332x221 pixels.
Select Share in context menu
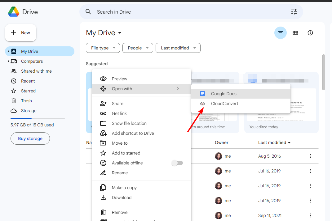142,104
